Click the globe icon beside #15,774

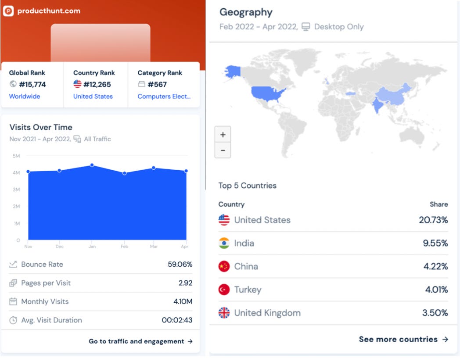[13, 84]
